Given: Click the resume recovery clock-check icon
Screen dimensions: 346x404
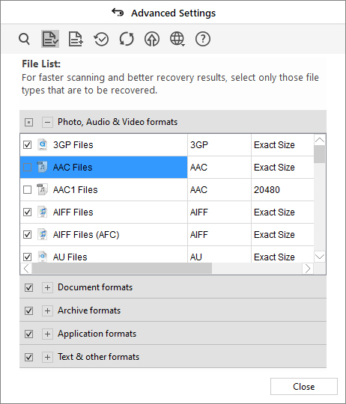Looking at the screenshot, I should (x=101, y=39).
